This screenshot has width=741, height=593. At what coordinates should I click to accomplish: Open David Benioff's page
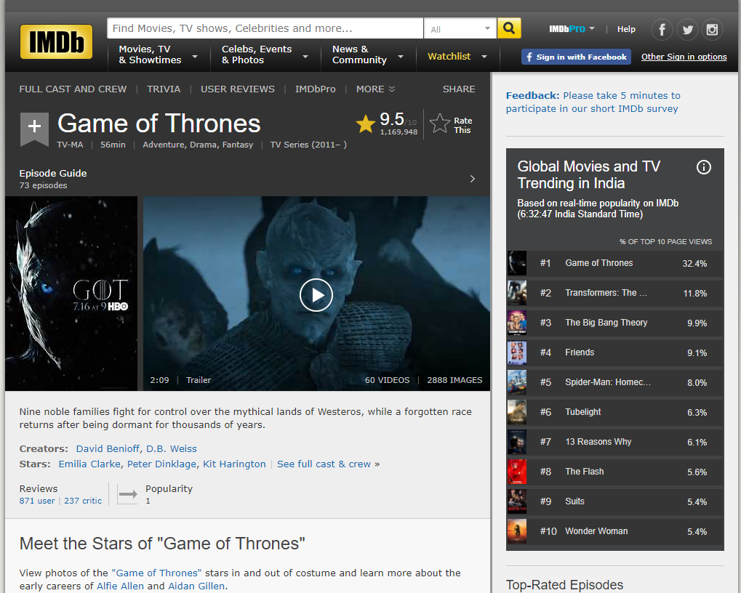tap(108, 448)
